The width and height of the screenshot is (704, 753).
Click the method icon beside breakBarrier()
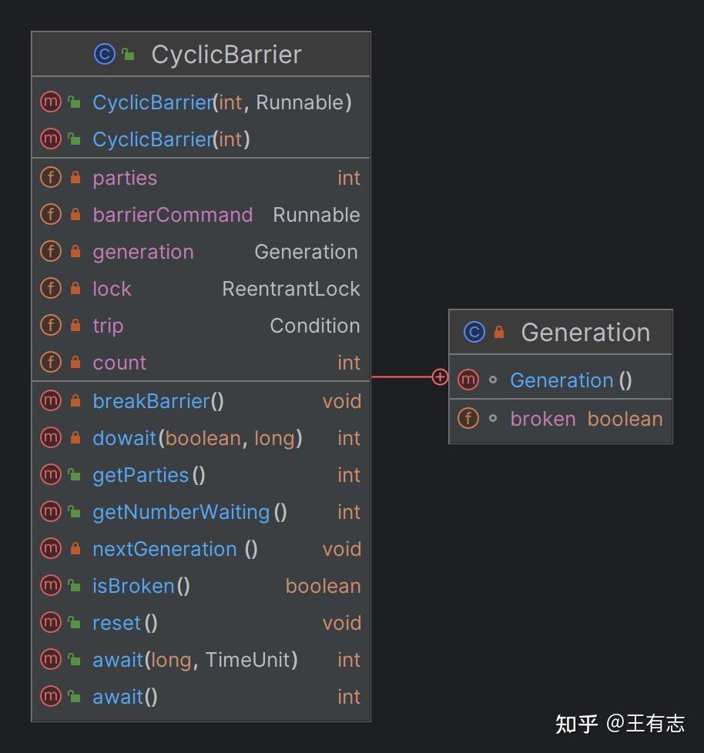pyautogui.click(x=51, y=400)
